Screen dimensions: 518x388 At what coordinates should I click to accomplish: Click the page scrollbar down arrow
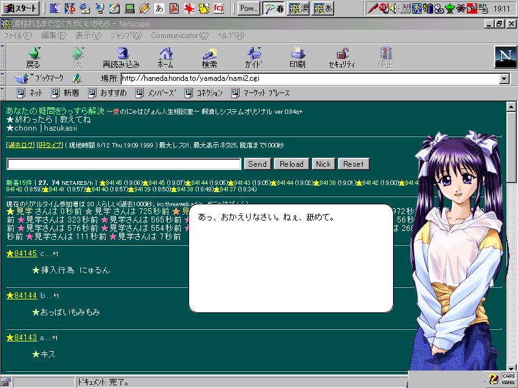coord(511,368)
